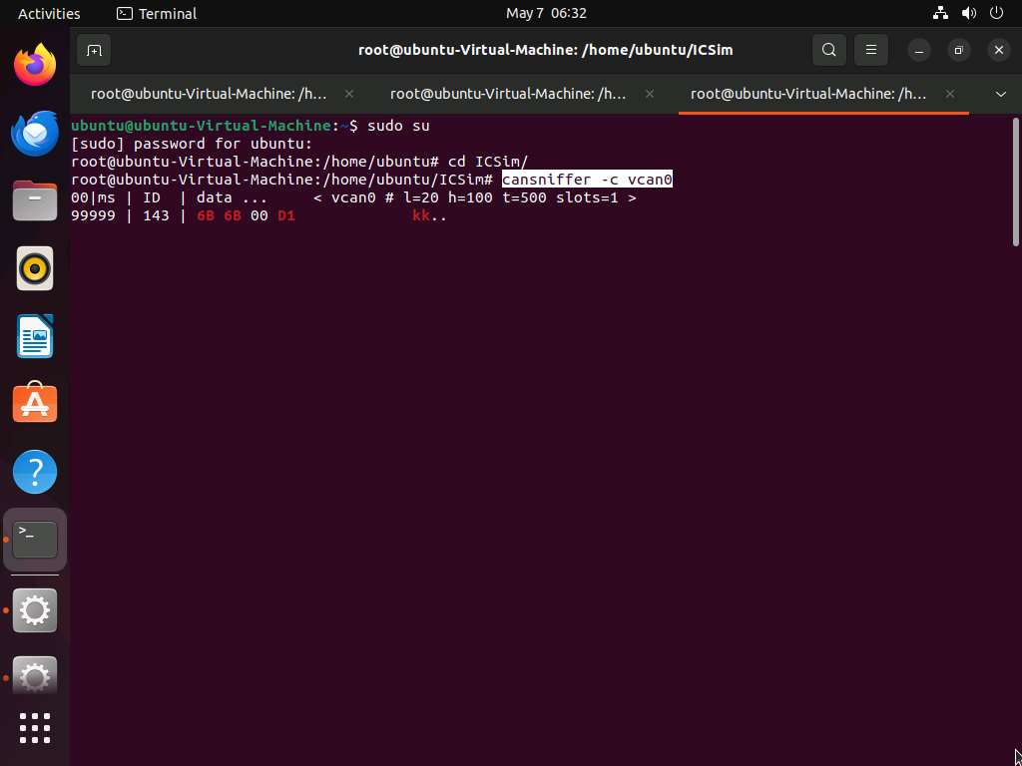Open the Files manager in dock
Viewport: 1022px width, 766px height.
pos(35,200)
